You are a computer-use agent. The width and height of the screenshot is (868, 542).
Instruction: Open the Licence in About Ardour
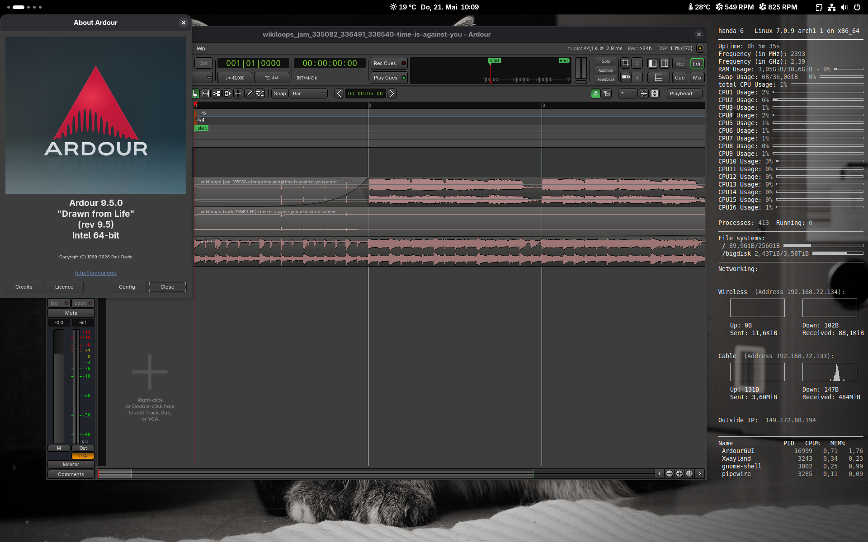pyautogui.click(x=64, y=287)
